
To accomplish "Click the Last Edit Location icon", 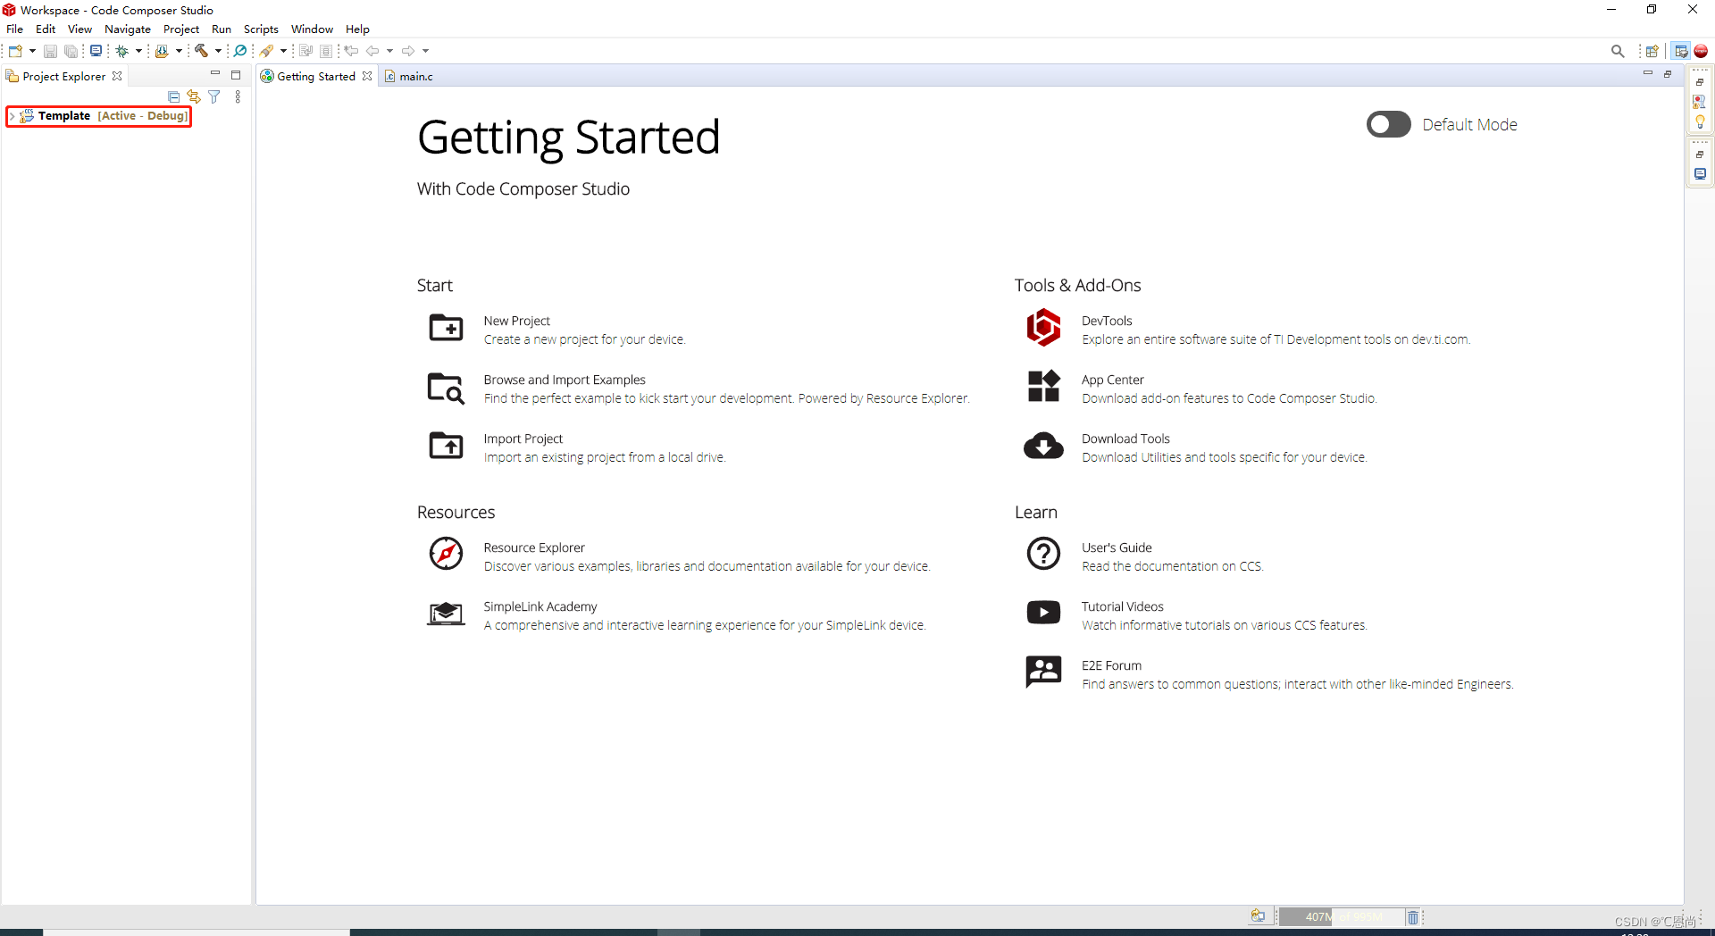I will (x=352, y=51).
